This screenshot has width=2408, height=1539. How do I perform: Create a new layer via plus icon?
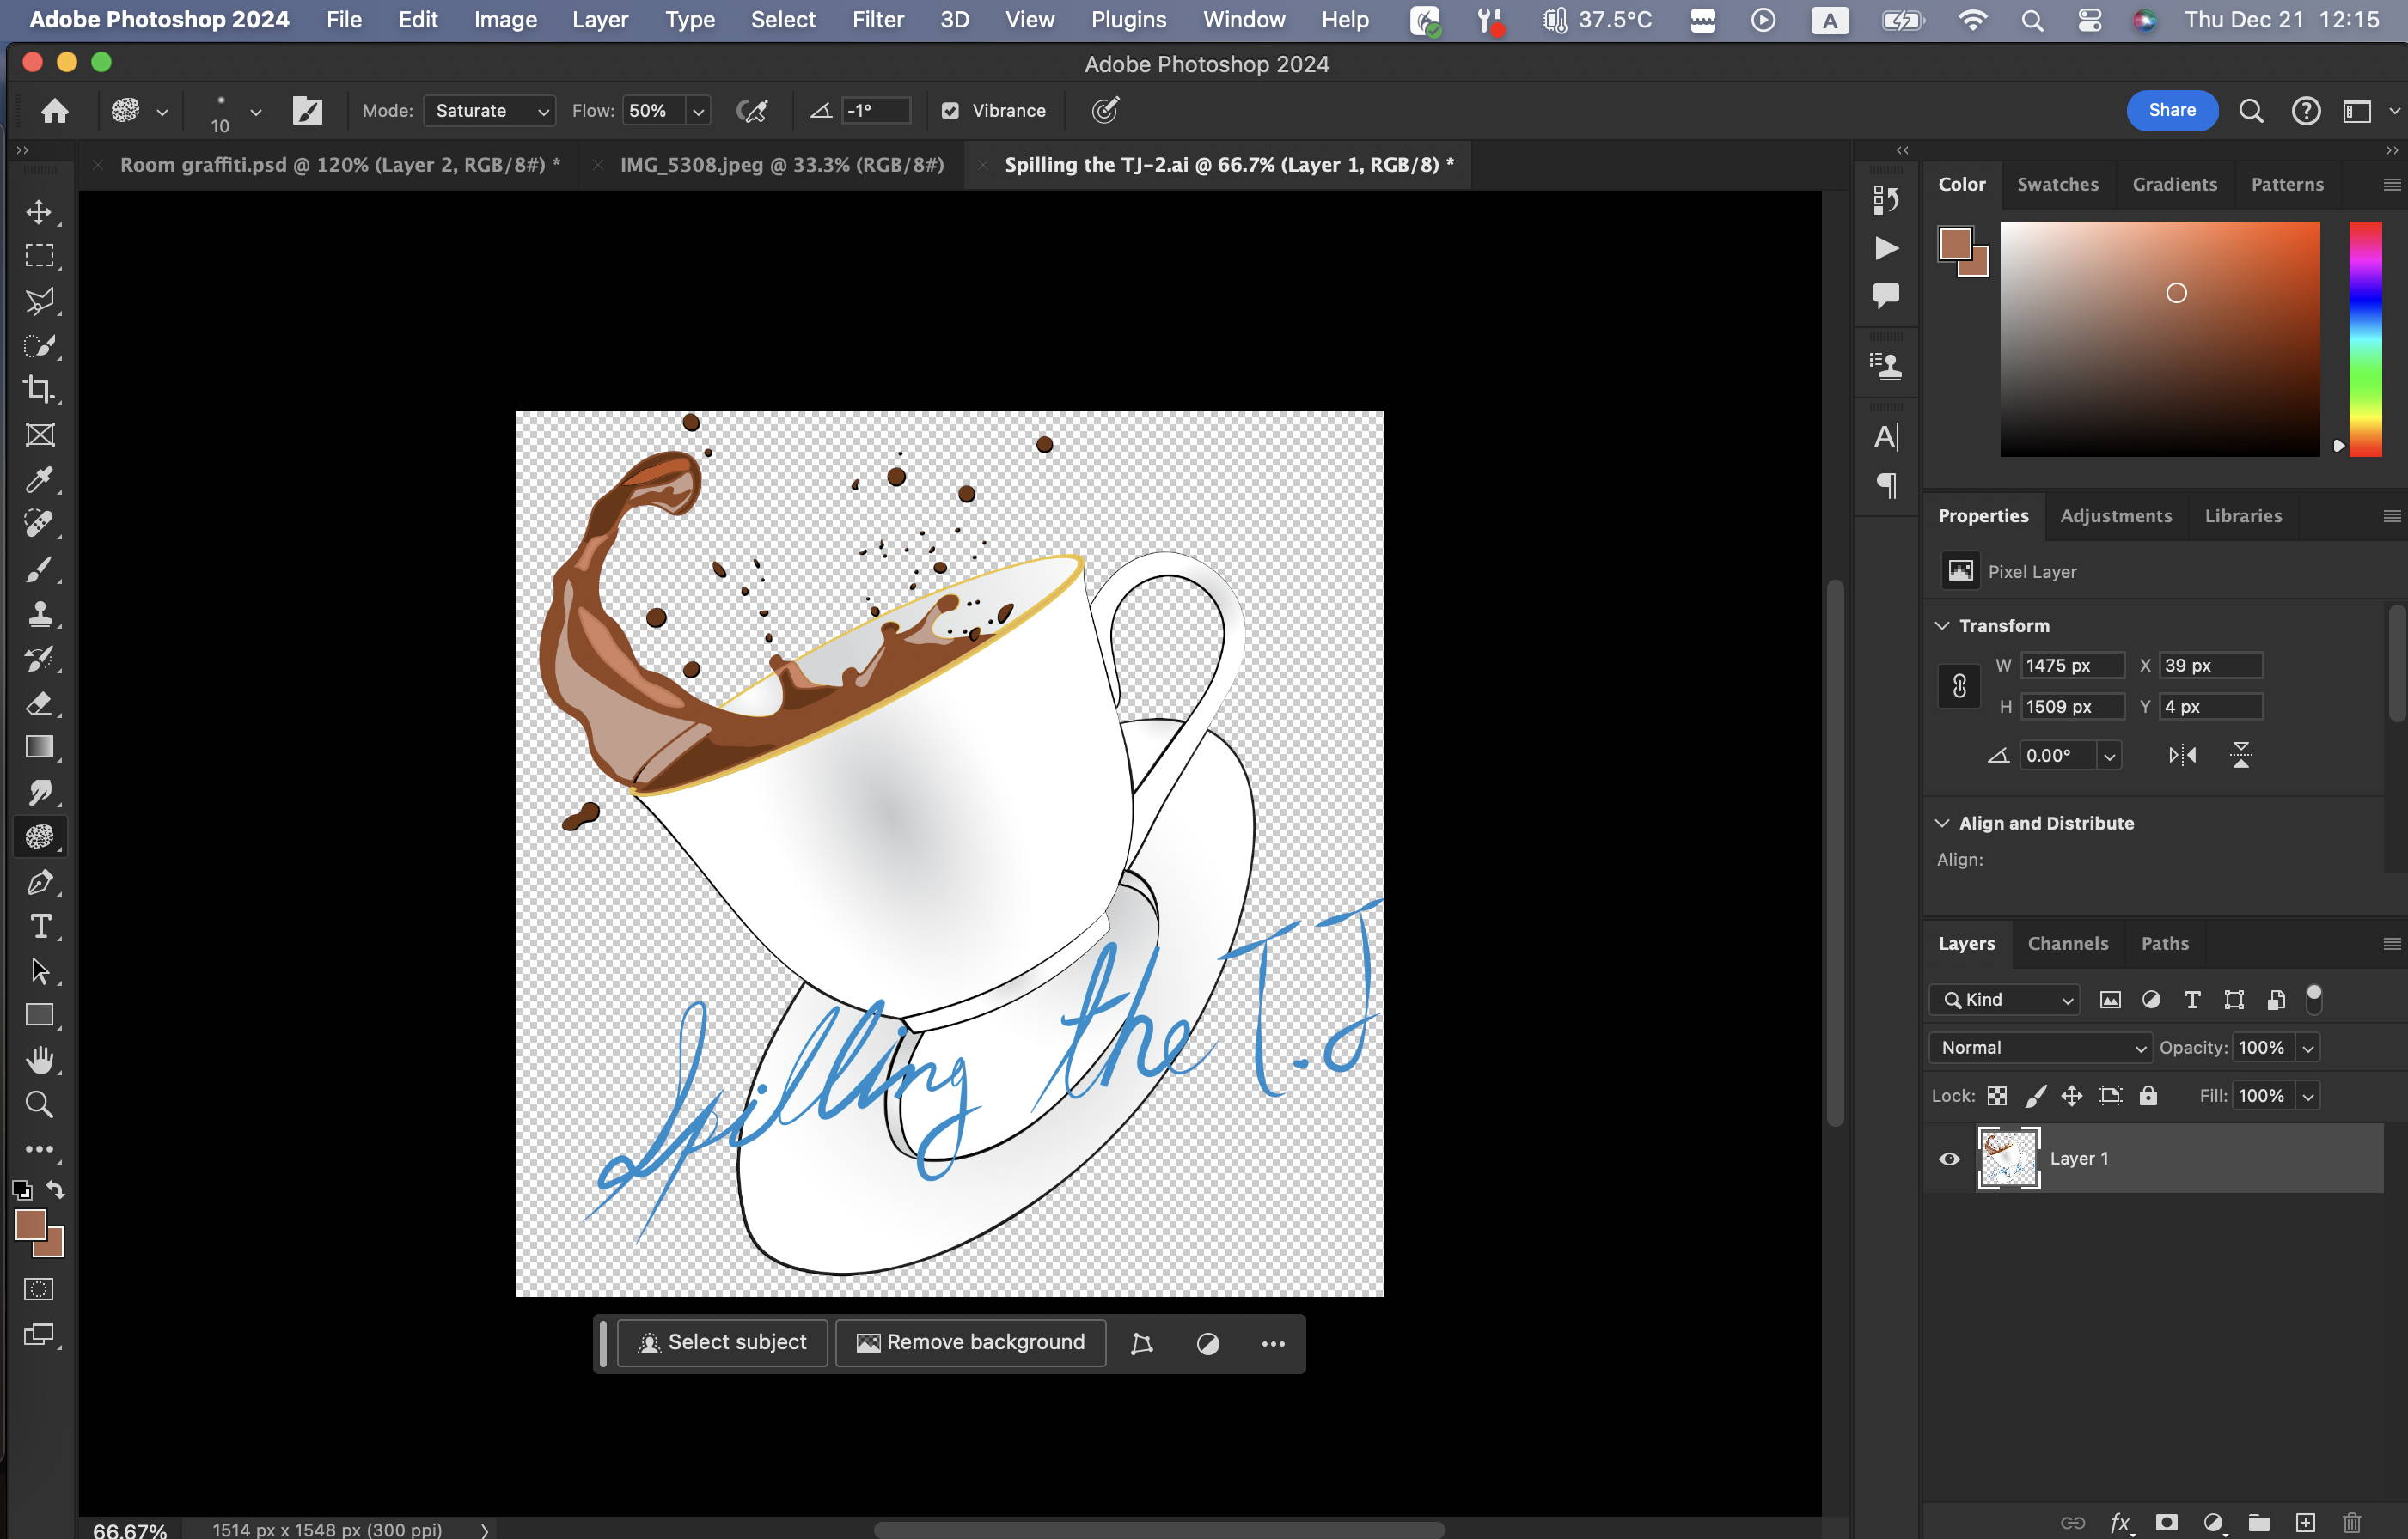[2304, 1522]
